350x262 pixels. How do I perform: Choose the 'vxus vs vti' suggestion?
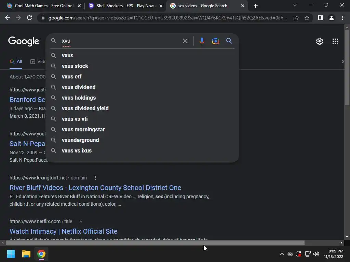coord(143,119)
